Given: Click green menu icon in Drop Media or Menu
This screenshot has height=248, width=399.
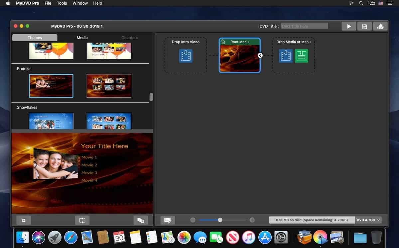Looking at the screenshot, I should tap(302, 56).
